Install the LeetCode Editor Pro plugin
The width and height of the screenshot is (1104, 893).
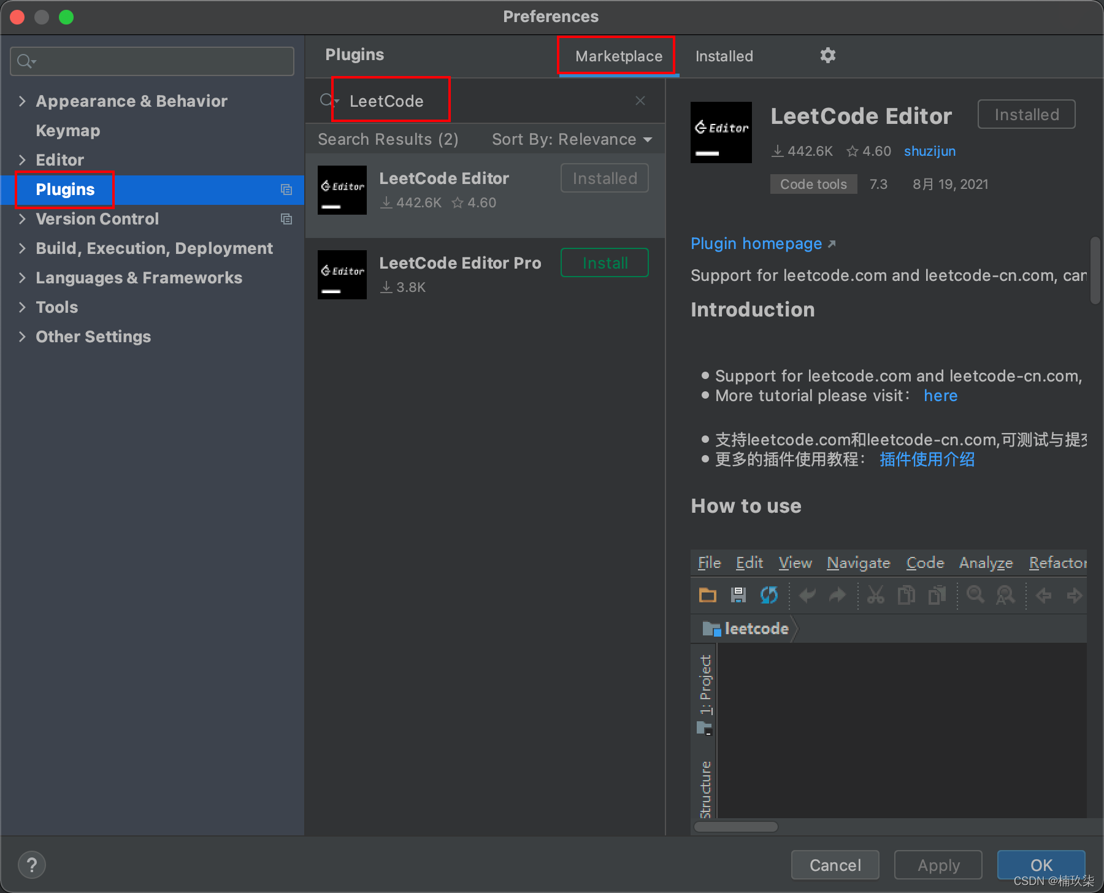[x=604, y=263]
